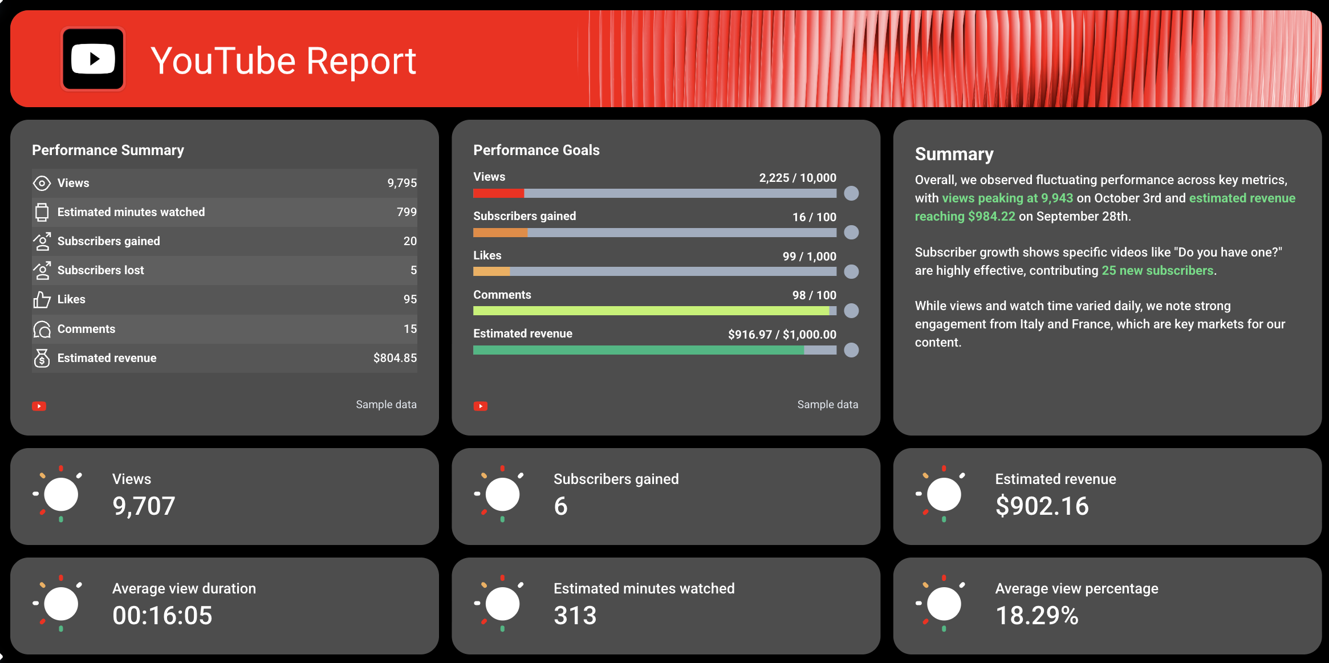Toggle the circle beside the Views goal bar
The height and width of the screenshot is (663, 1329).
(851, 194)
